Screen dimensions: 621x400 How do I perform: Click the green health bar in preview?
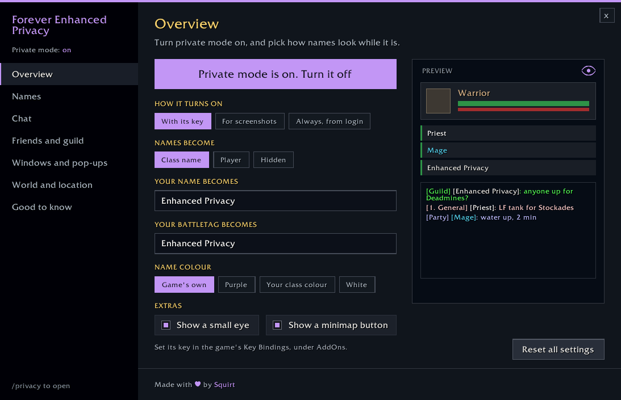[523, 104]
